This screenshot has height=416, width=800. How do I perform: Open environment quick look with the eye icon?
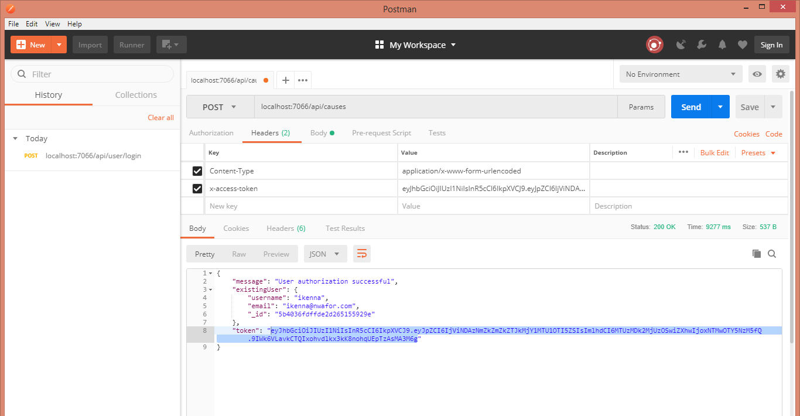pyautogui.click(x=757, y=74)
